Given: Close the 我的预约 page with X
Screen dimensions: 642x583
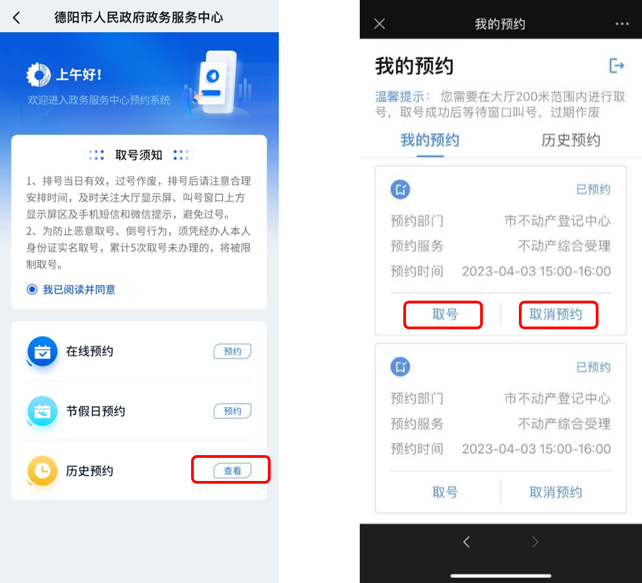Looking at the screenshot, I should pos(379,24).
